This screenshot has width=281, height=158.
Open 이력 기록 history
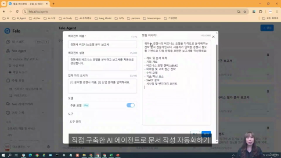[18, 113]
